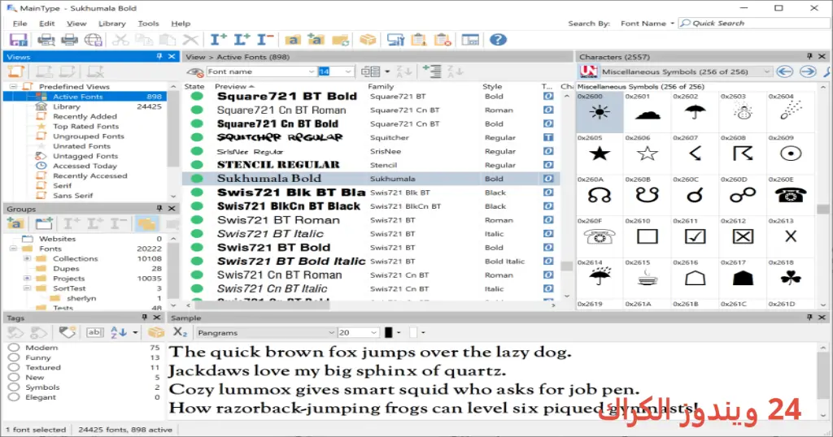Click the subscript X2 icon in Sample toolbar
Image resolution: width=833 pixels, height=437 pixels.
180,332
